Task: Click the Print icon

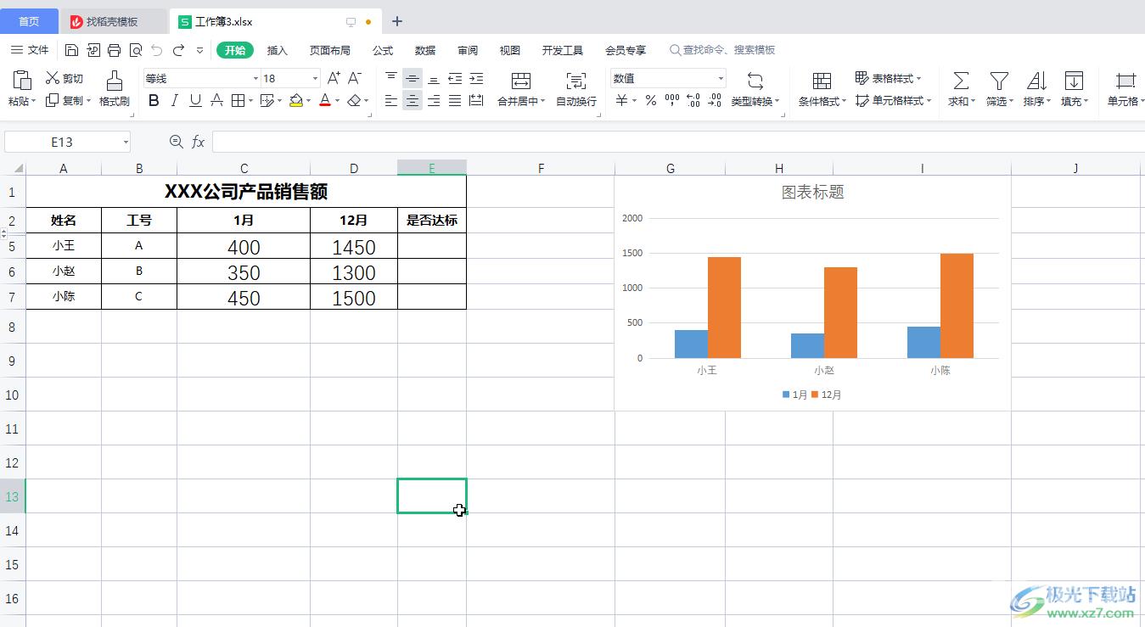Action: click(114, 50)
